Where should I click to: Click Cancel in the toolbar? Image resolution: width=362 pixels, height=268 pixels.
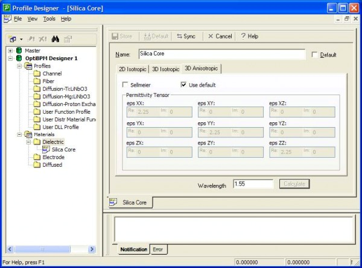coord(220,36)
